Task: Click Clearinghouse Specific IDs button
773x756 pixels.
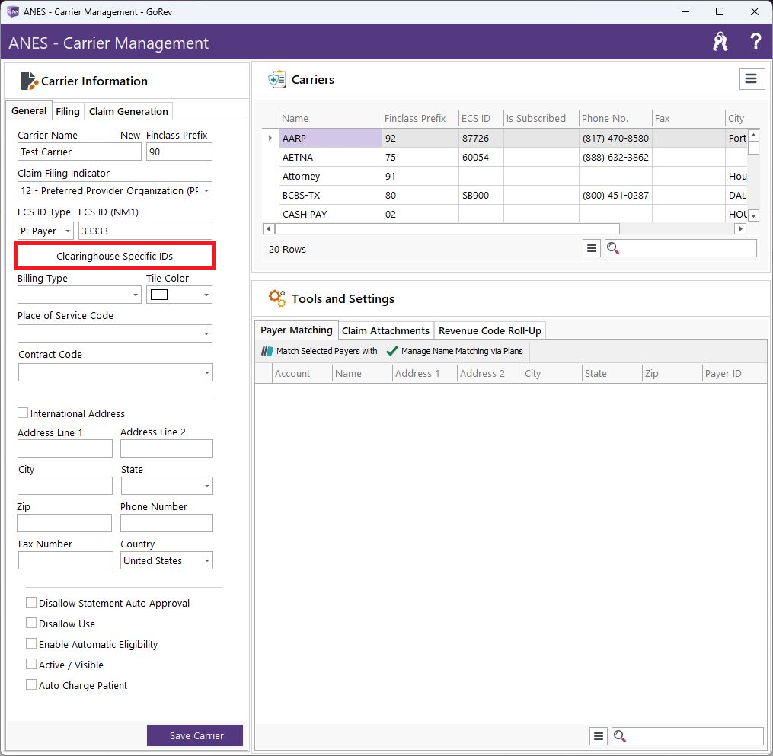Action: point(115,257)
